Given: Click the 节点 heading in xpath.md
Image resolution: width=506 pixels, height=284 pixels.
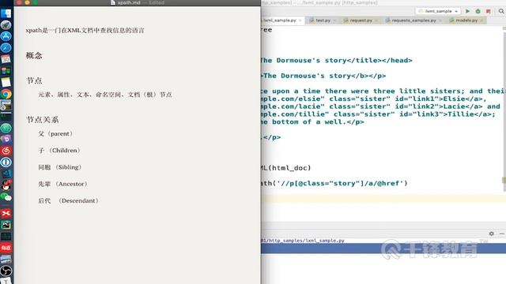Looking at the screenshot, I should tap(34, 80).
